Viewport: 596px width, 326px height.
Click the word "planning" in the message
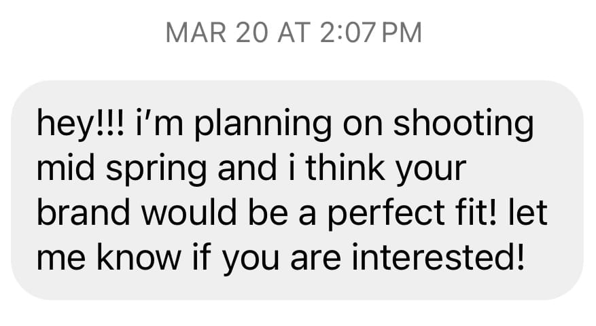click(263, 124)
